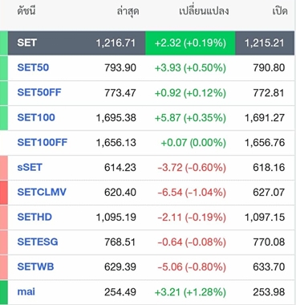
Task: Open the SET50FF index link
Action: [x=39, y=92]
